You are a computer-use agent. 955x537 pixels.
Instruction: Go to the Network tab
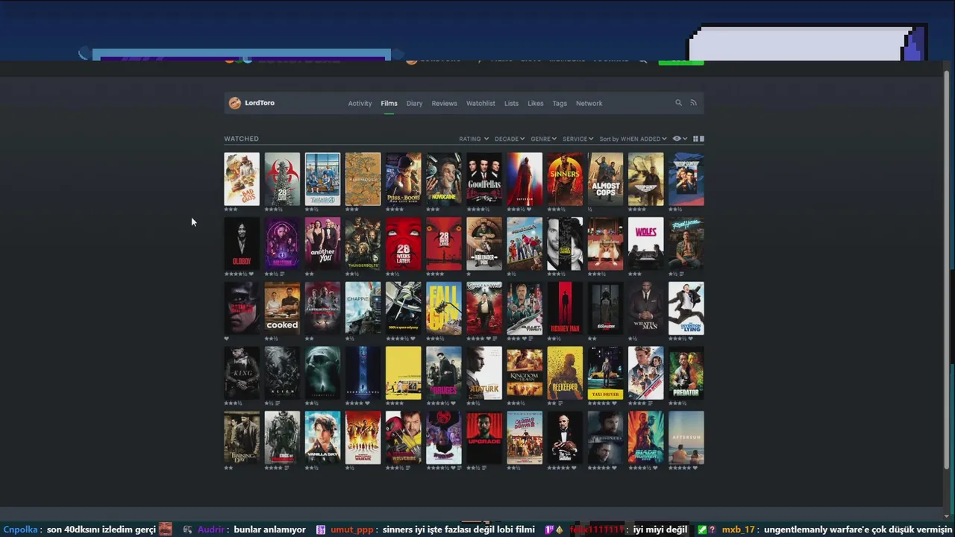589,104
